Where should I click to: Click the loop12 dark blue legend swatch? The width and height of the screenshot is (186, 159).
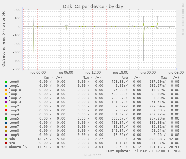pos(6,98)
